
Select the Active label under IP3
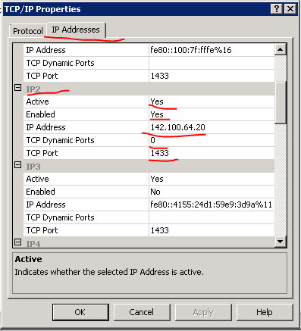tap(37, 179)
